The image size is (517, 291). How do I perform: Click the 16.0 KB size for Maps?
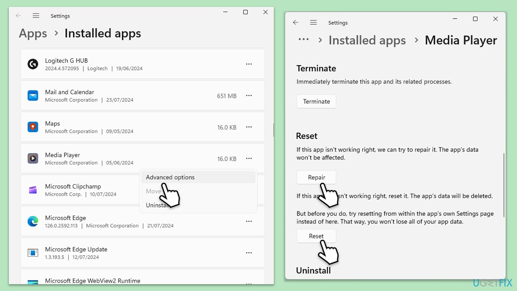click(227, 127)
